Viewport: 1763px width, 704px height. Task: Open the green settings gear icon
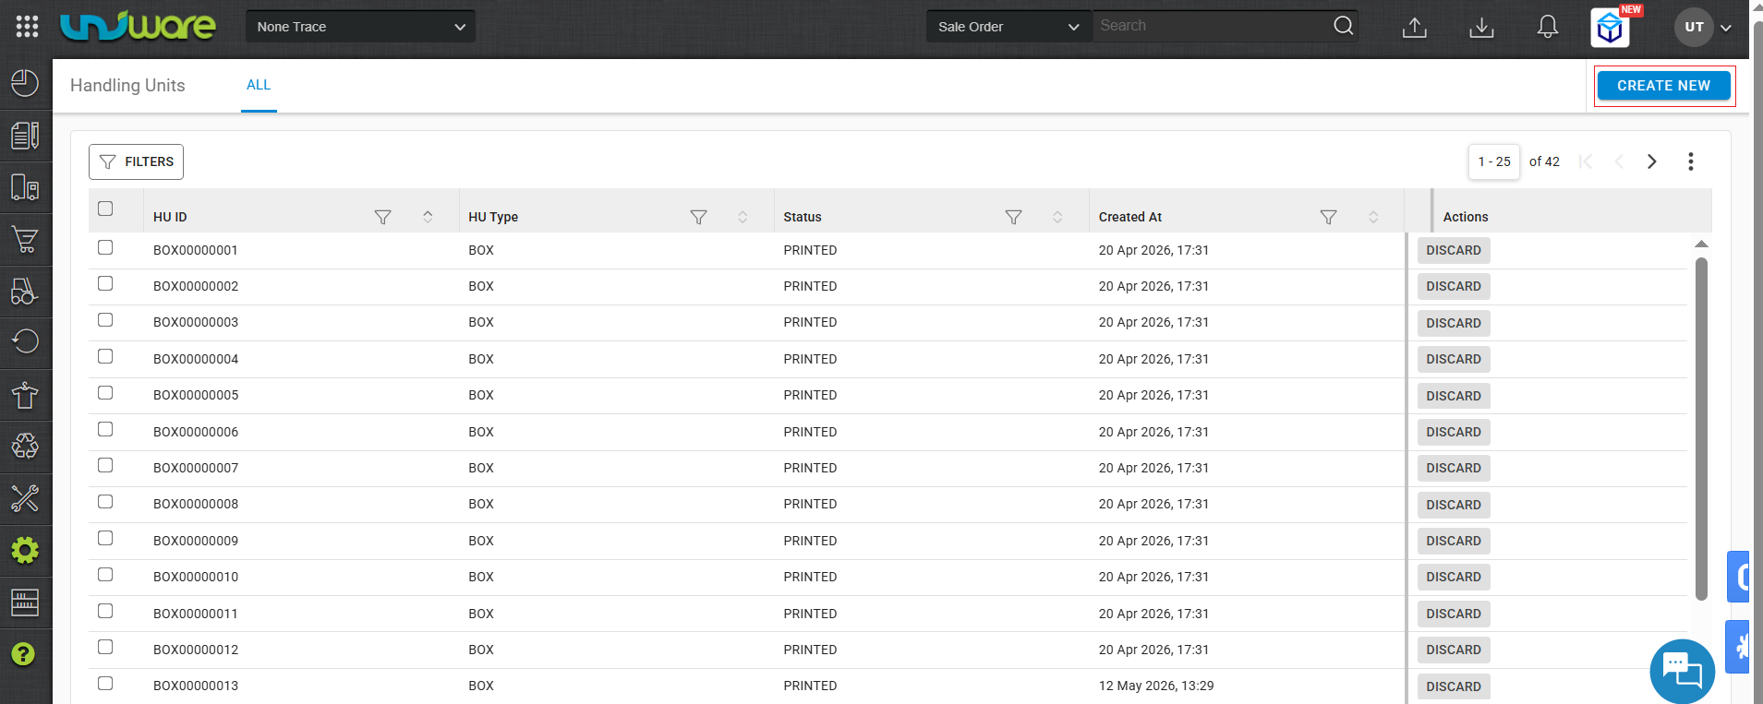pyautogui.click(x=25, y=551)
